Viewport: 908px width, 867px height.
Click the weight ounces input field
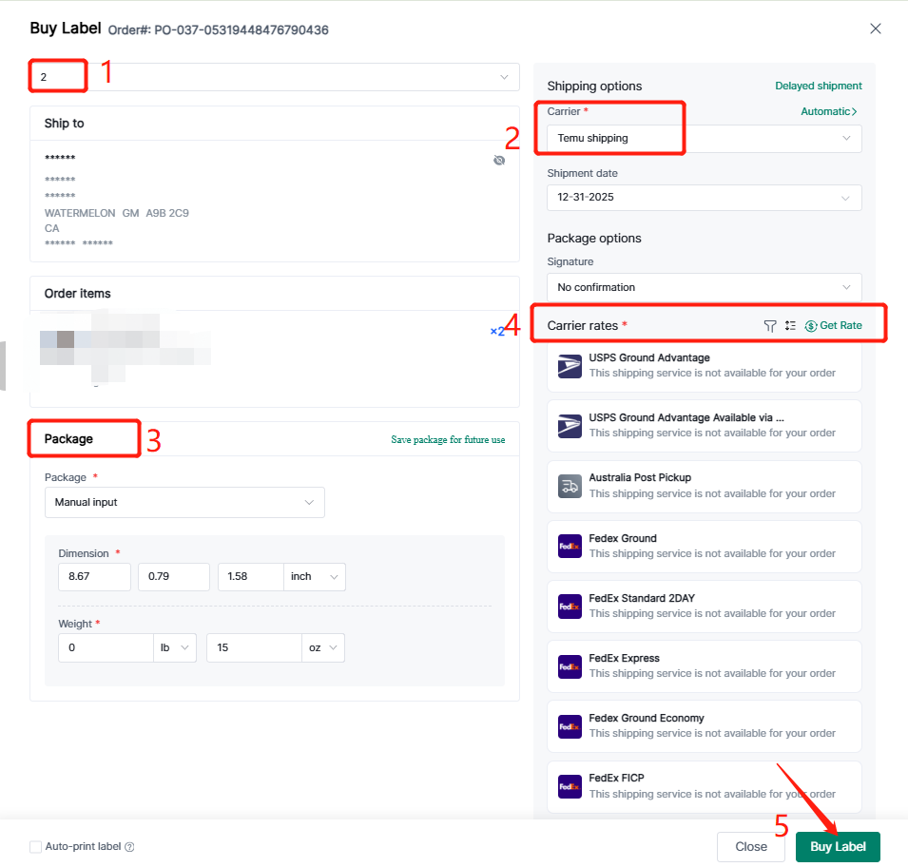(254, 648)
